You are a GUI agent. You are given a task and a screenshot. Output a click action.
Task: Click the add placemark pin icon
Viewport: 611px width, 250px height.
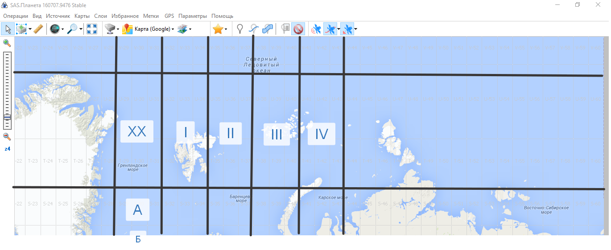coord(240,29)
